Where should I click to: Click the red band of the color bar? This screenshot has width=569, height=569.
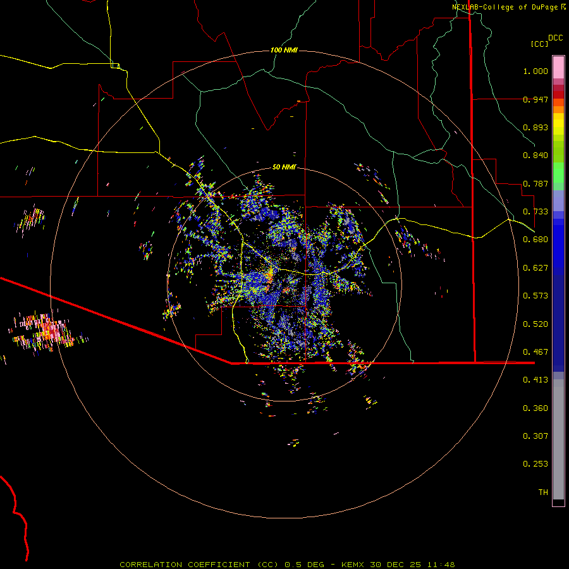[x=558, y=95]
